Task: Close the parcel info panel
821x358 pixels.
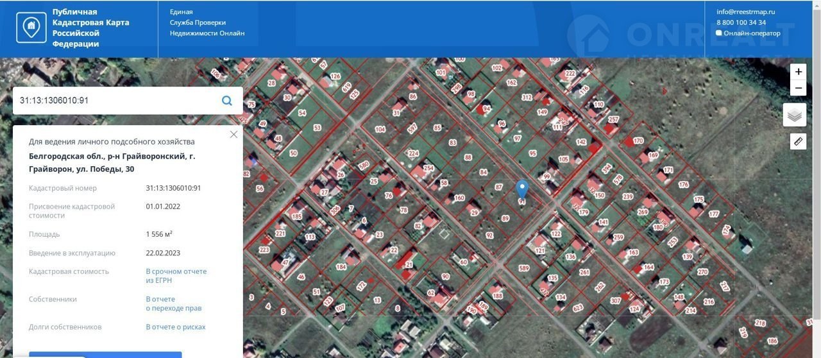Action: 233,134
